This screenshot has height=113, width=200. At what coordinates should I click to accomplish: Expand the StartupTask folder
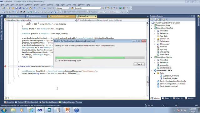[x=154, y=39]
